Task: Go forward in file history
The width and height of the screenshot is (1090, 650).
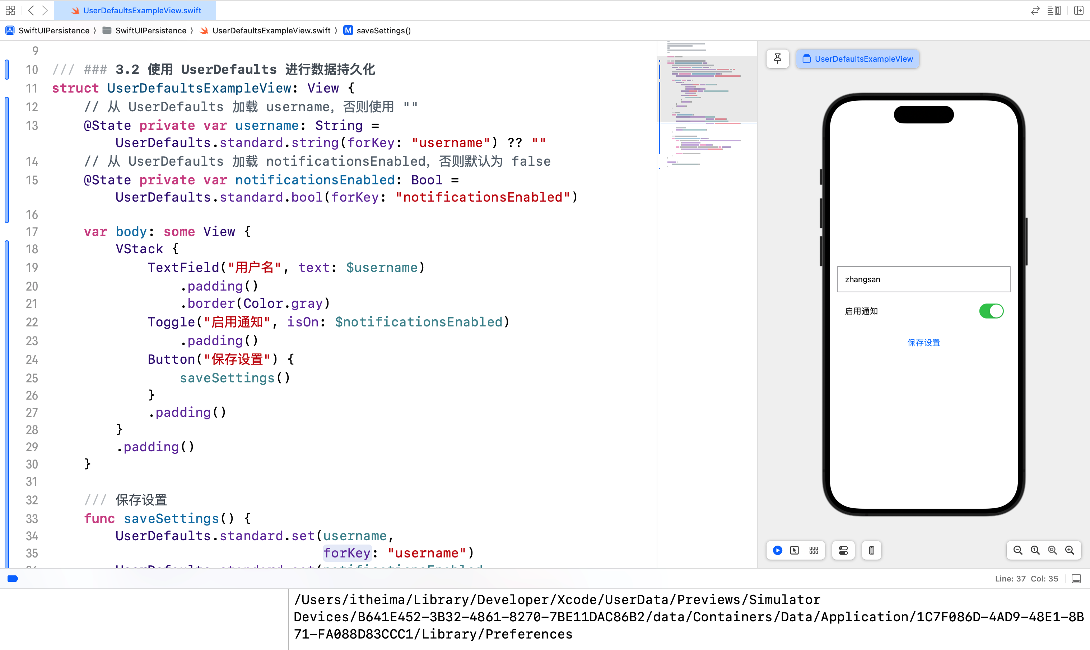Action: 45,10
